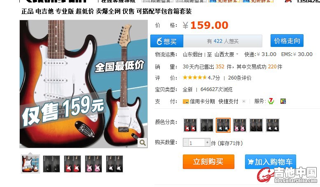Click the colorful square service badge icon
The image size is (320, 187).
click(x=283, y=101)
